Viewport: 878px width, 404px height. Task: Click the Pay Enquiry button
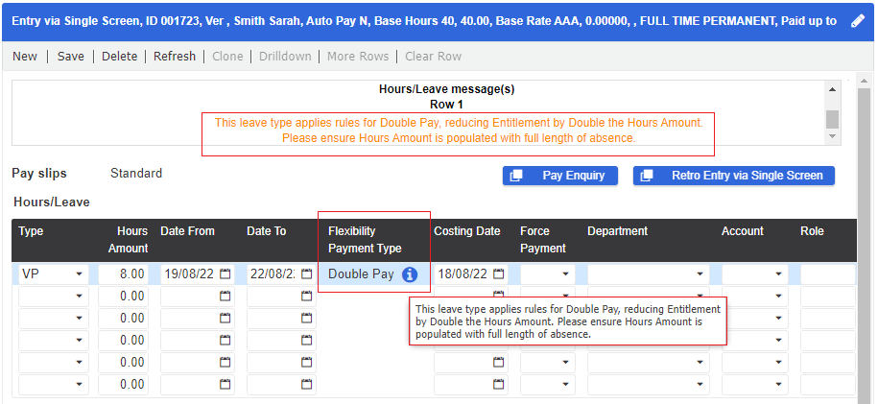[x=560, y=176]
